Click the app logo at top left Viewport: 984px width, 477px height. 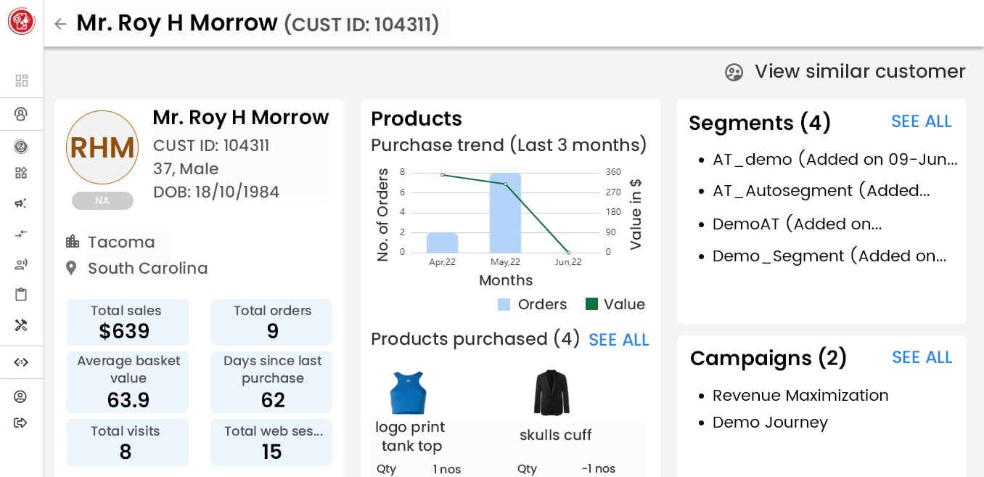tap(22, 22)
